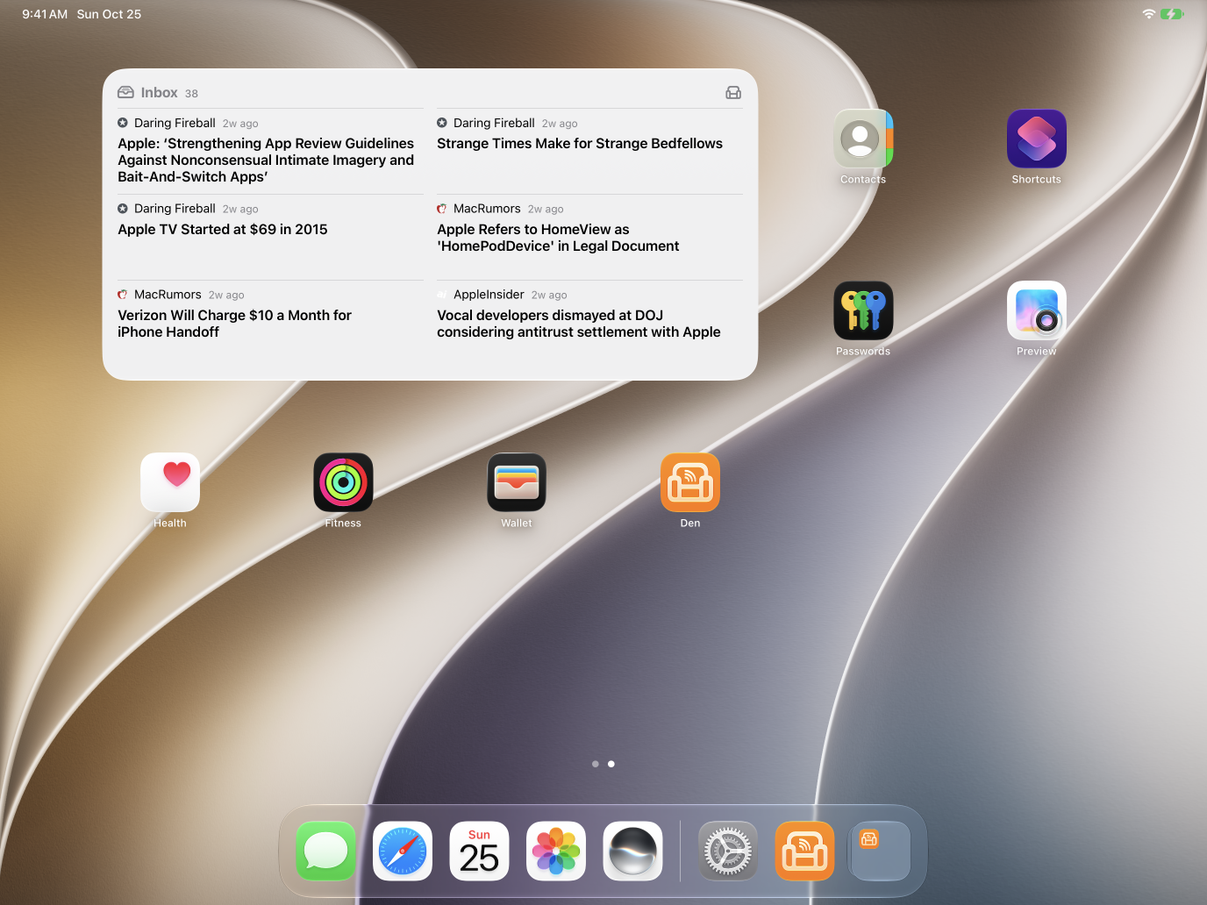Image resolution: width=1207 pixels, height=905 pixels.
Task: Open Photos from the dock
Action: click(x=556, y=851)
